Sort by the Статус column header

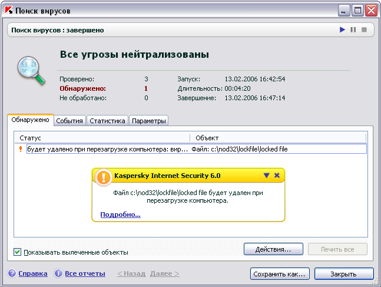(x=102, y=138)
